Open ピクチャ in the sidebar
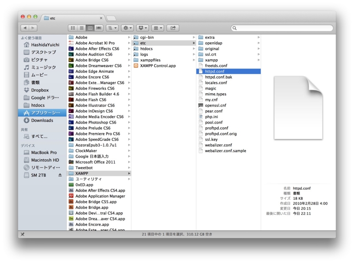 click(42, 60)
